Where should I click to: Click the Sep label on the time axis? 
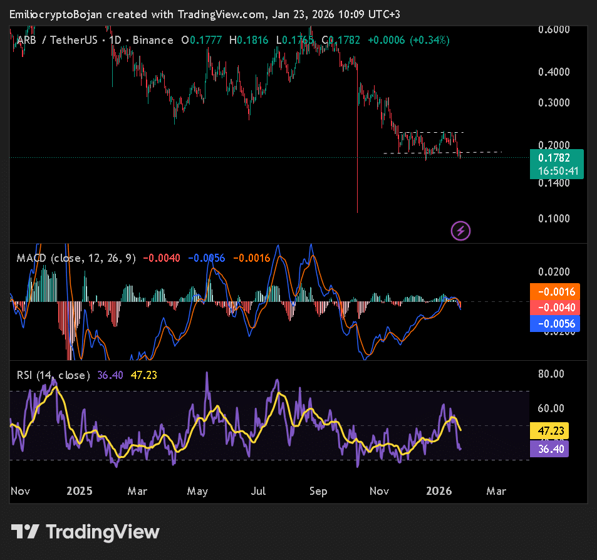tap(318, 491)
